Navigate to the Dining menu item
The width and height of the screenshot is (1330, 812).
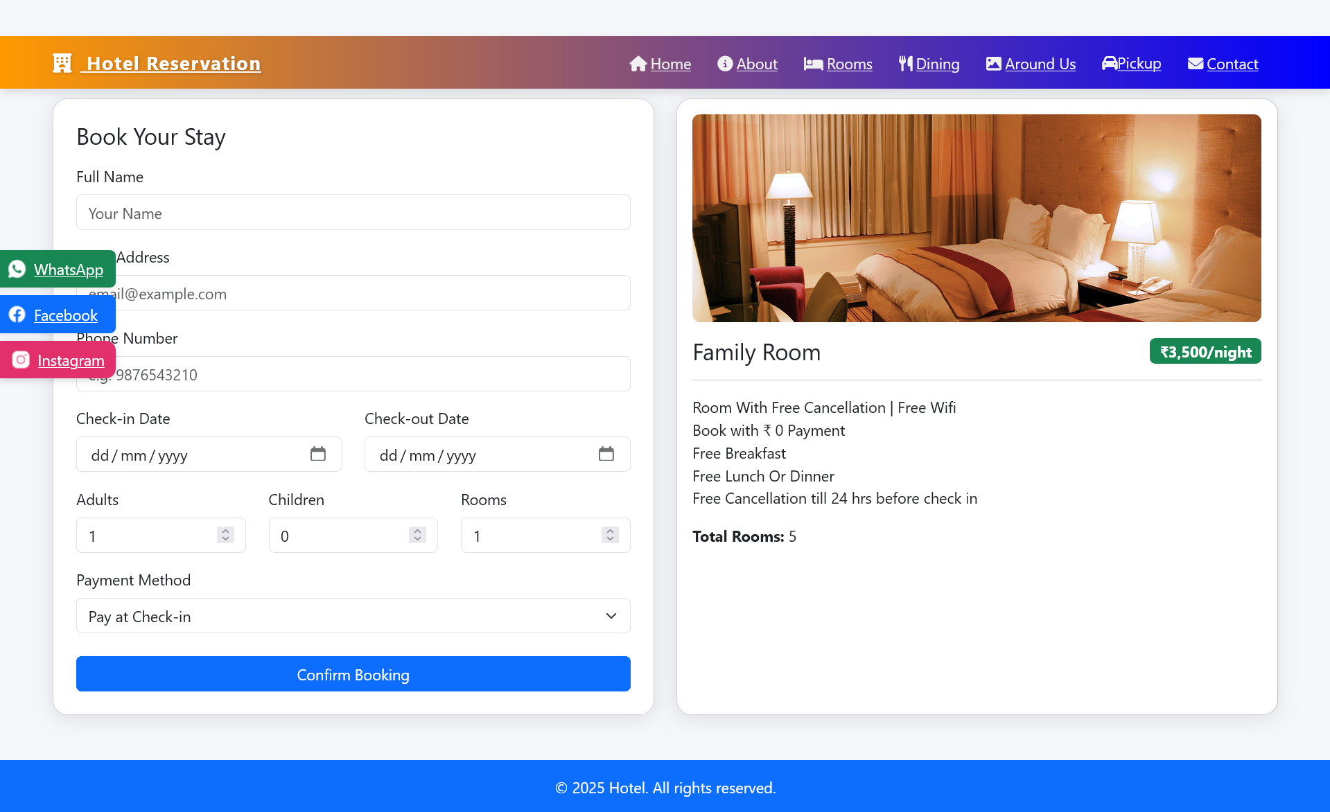click(936, 63)
